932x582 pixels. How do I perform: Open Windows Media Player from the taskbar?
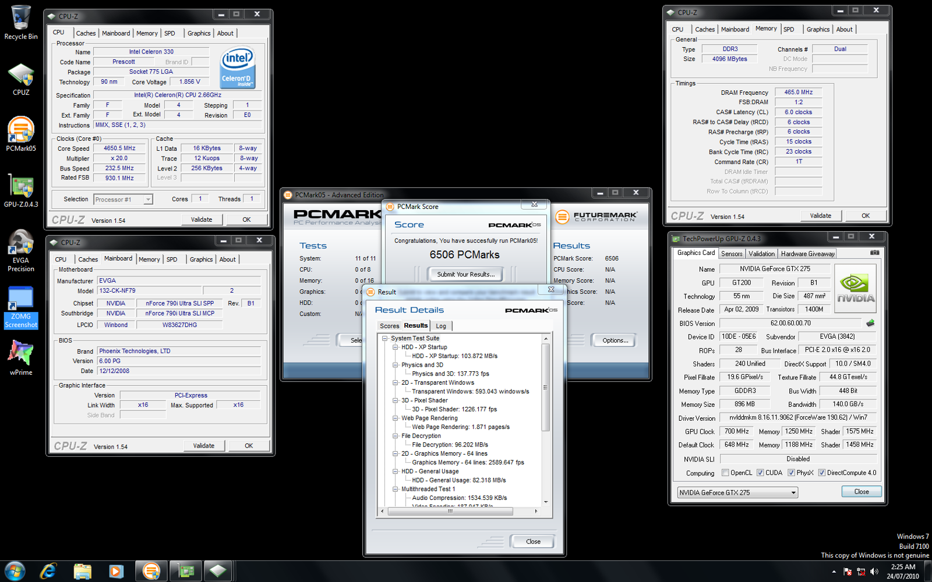[116, 571]
